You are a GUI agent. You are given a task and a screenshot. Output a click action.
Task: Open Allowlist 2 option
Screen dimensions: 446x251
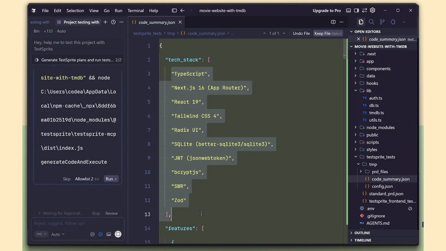click(87, 179)
